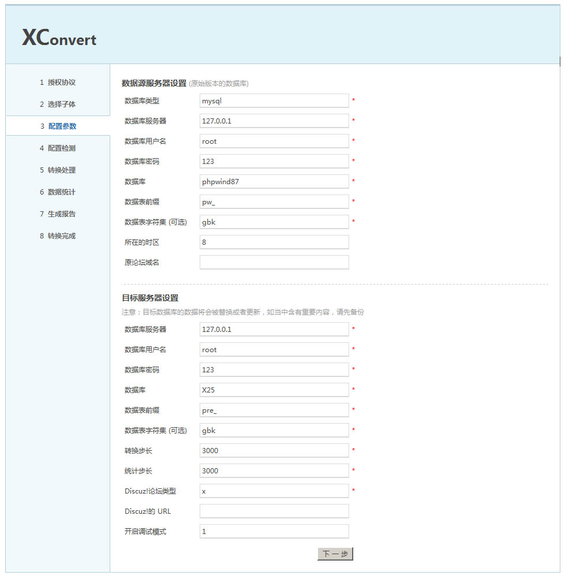Select the target table prefix field pre_
Screen dimensions: 580x579
(x=274, y=410)
